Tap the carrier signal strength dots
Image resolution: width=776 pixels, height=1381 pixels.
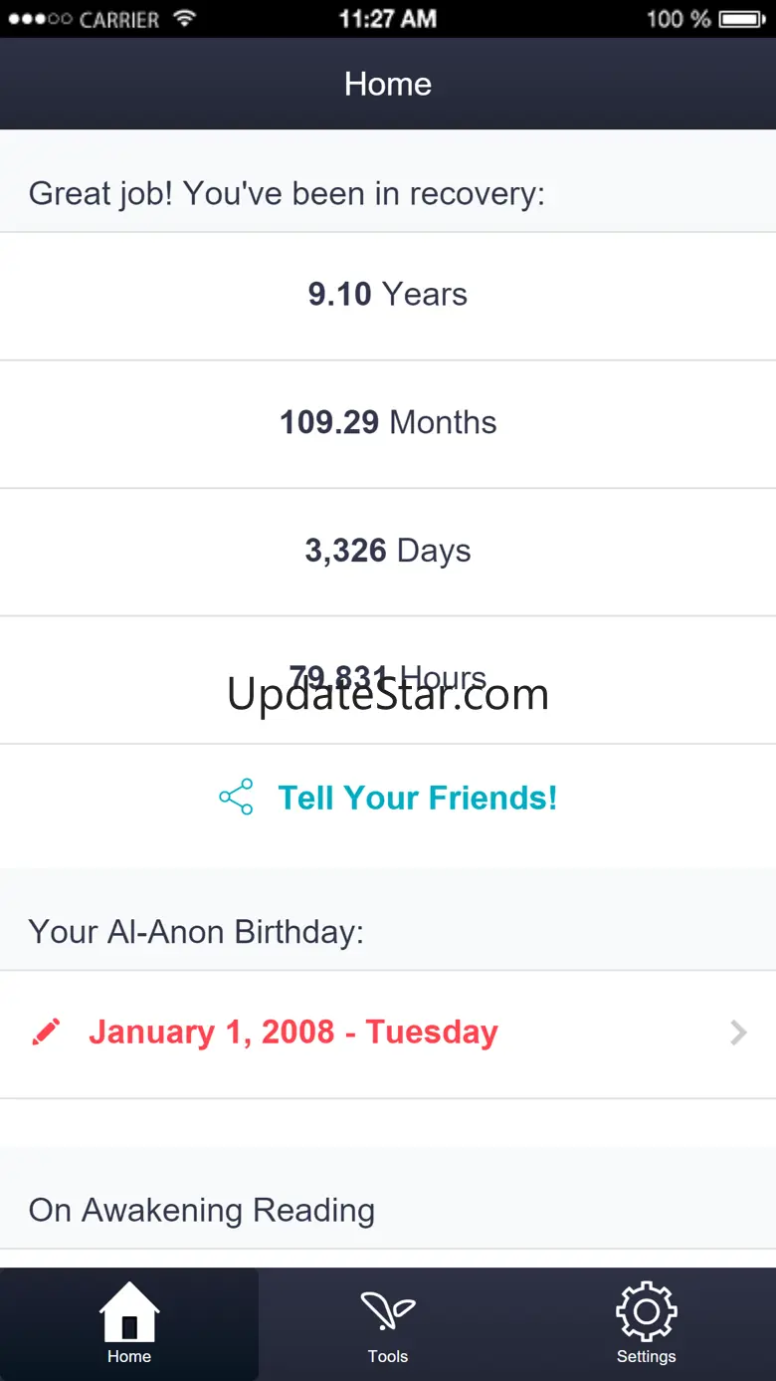tap(40, 19)
